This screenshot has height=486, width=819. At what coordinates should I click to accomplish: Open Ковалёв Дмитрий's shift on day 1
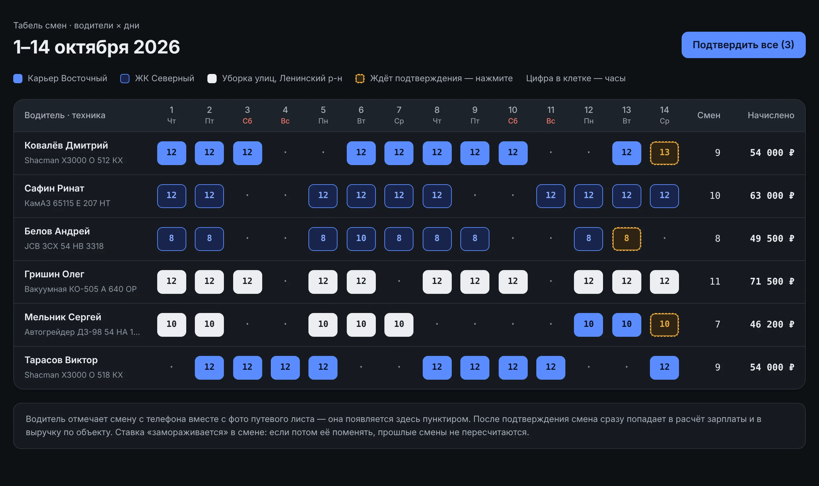(x=171, y=153)
